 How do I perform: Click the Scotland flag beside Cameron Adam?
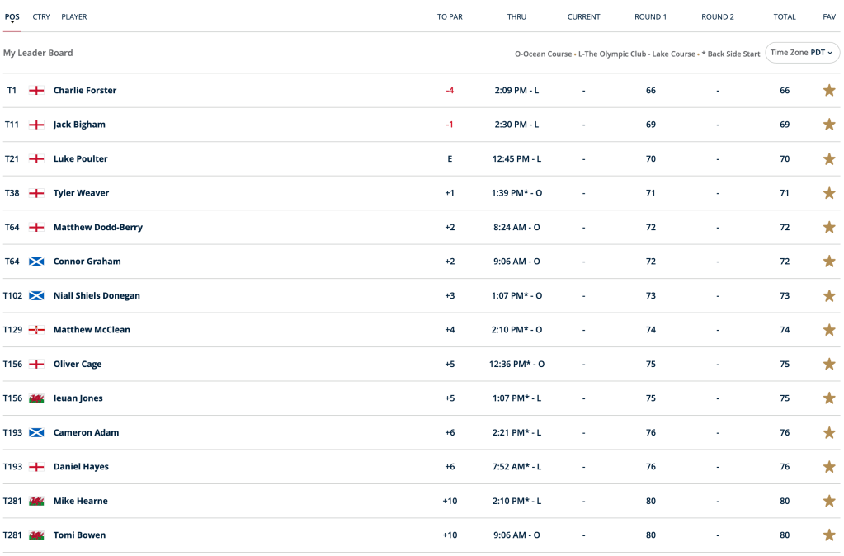point(36,432)
